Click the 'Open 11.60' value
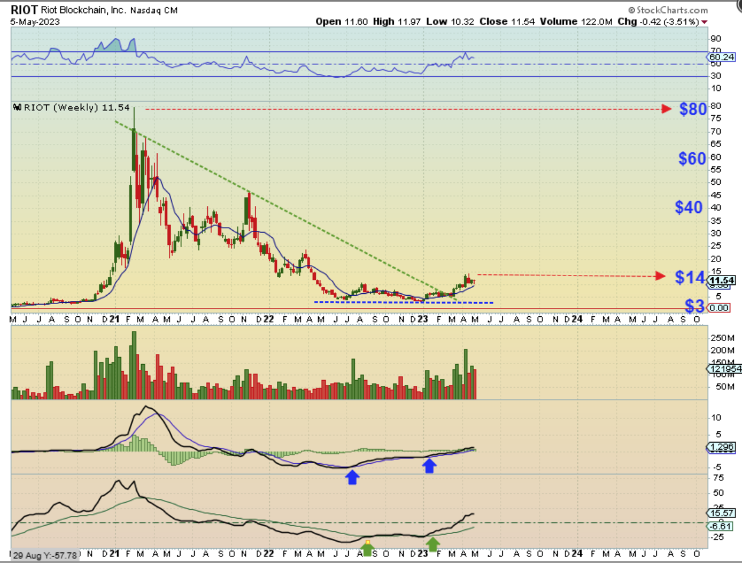The image size is (742, 563). pos(342,21)
